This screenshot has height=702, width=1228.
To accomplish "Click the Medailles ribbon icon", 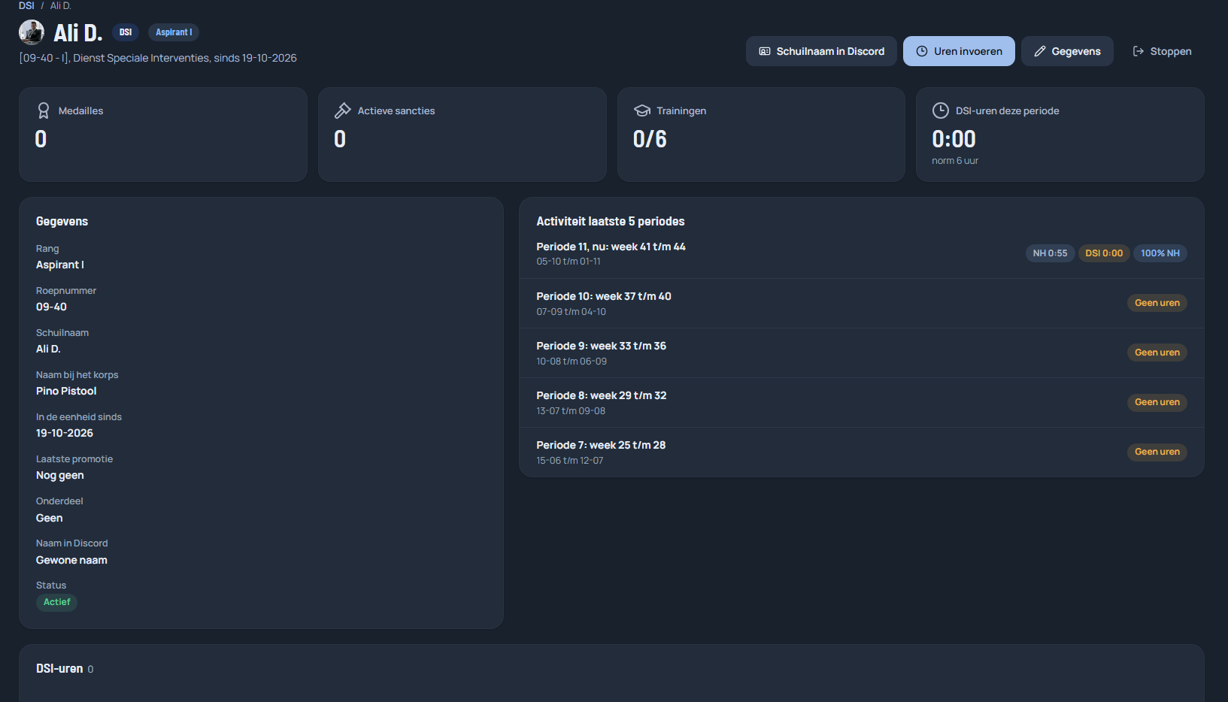I will click(x=44, y=110).
